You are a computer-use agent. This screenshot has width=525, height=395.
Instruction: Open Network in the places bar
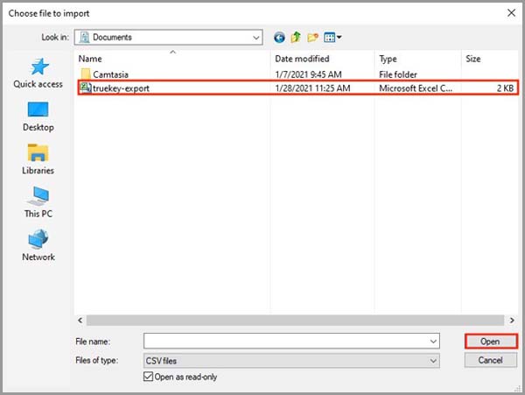[38, 245]
